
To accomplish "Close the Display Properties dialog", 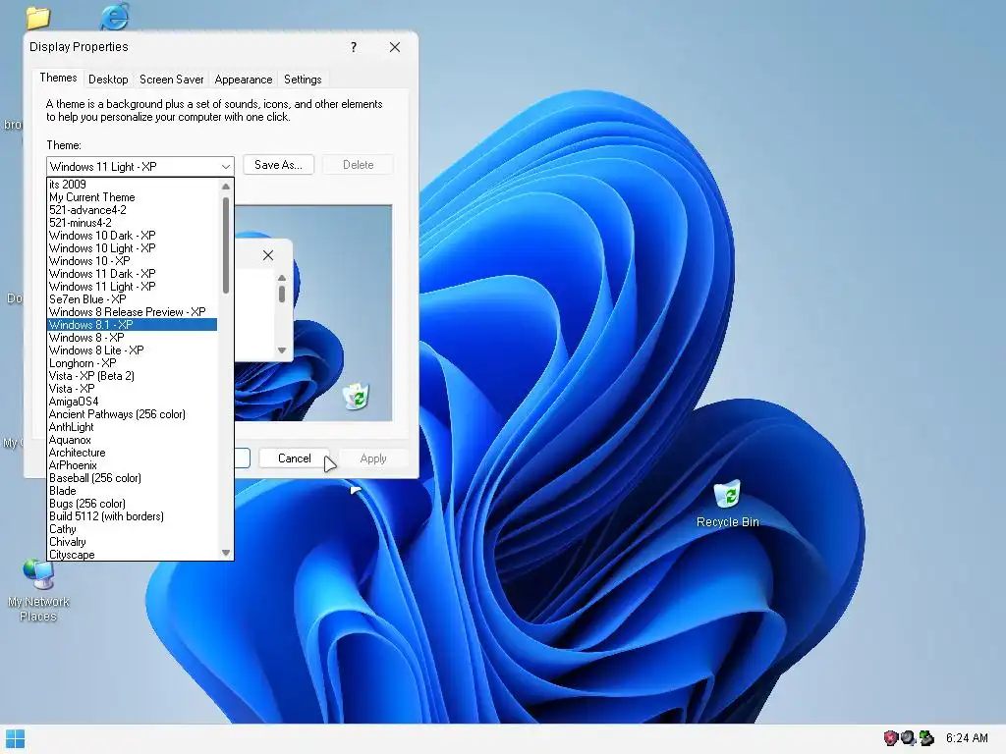I will pos(395,47).
